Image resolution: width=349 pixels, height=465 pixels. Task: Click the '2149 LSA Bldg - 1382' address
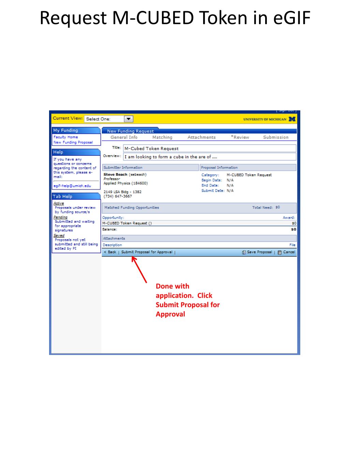122,192
